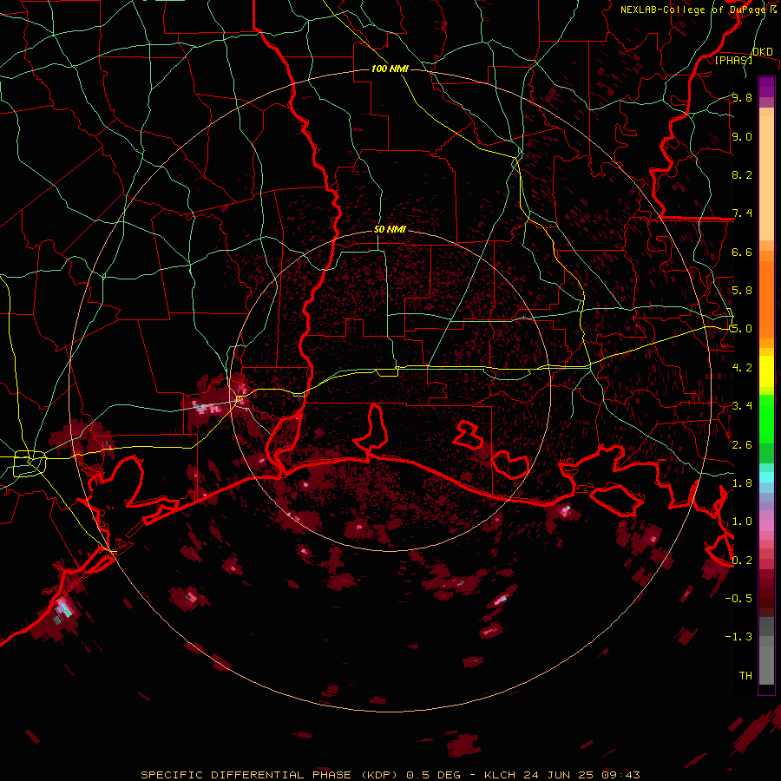Click the 1.8 value on the color scale
Screen dimensions: 781x781
(x=742, y=483)
